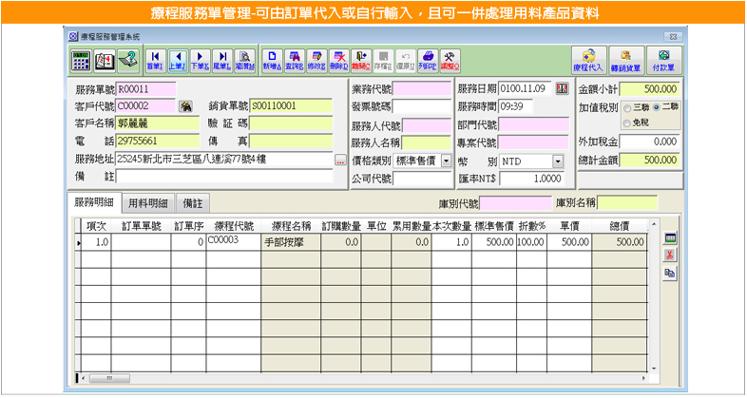The width and height of the screenshot is (747, 398).
Task: Go to previous record (上筆)
Action: click(x=177, y=59)
